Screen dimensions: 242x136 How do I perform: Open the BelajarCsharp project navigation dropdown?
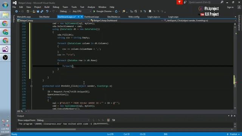53,20
